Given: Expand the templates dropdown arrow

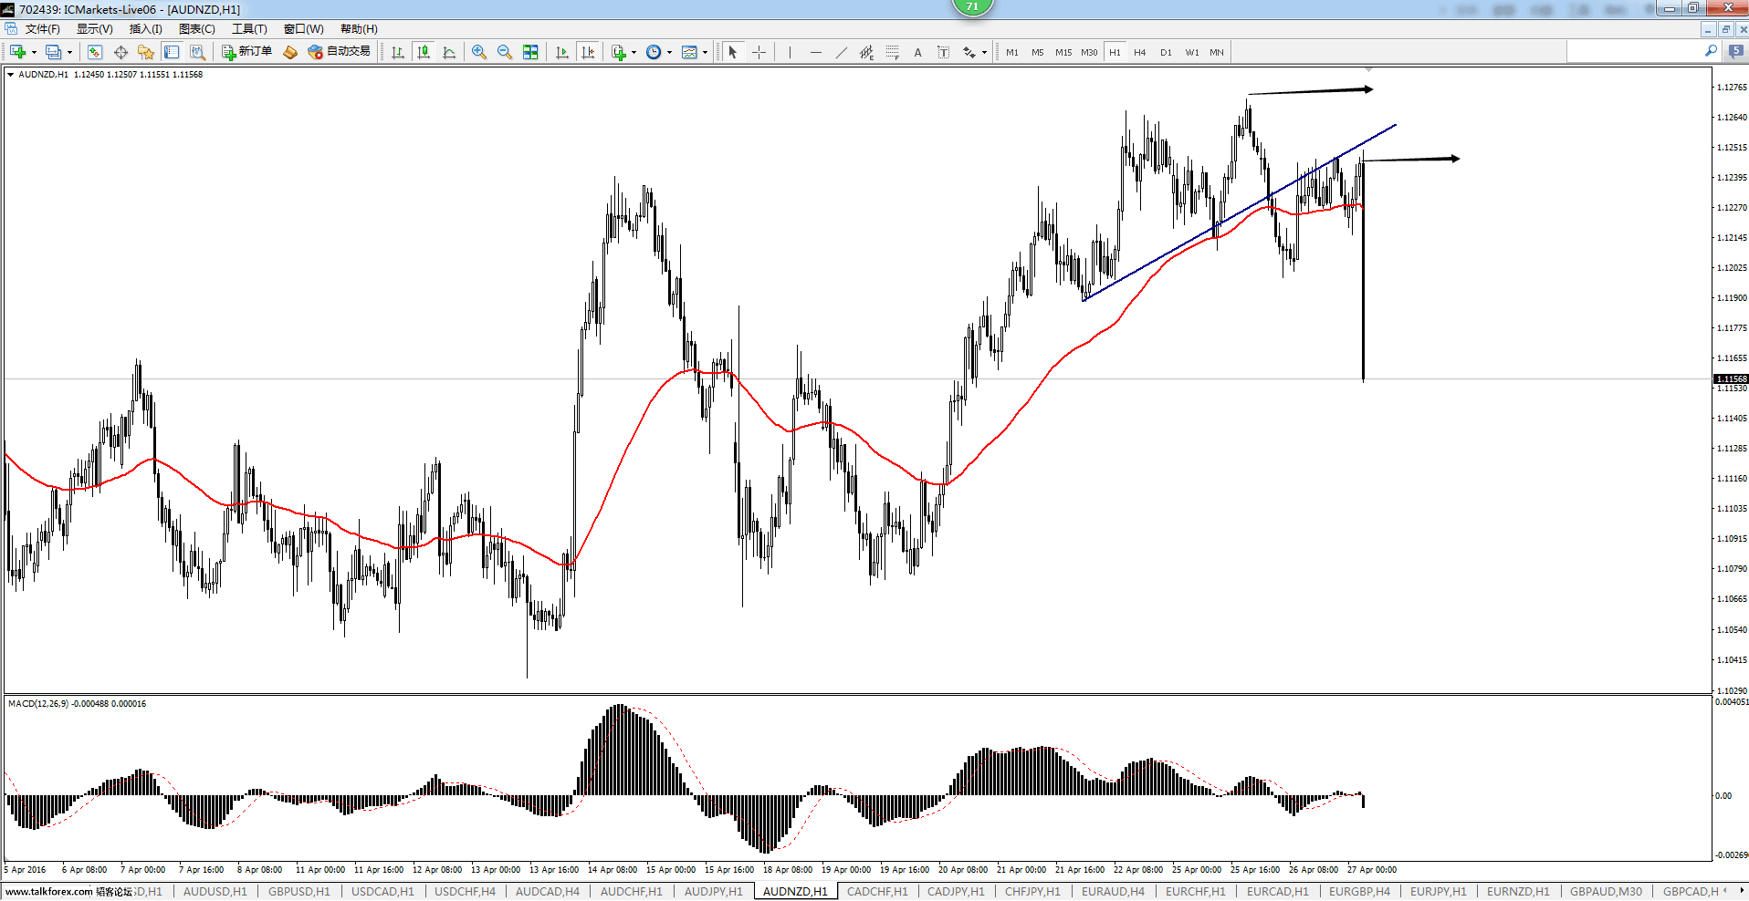Looking at the screenshot, I should pos(705,52).
